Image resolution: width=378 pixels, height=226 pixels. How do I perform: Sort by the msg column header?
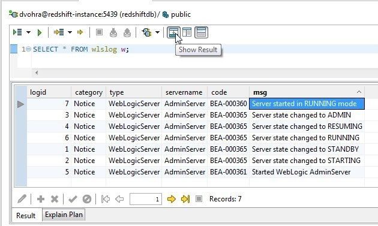(307, 92)
